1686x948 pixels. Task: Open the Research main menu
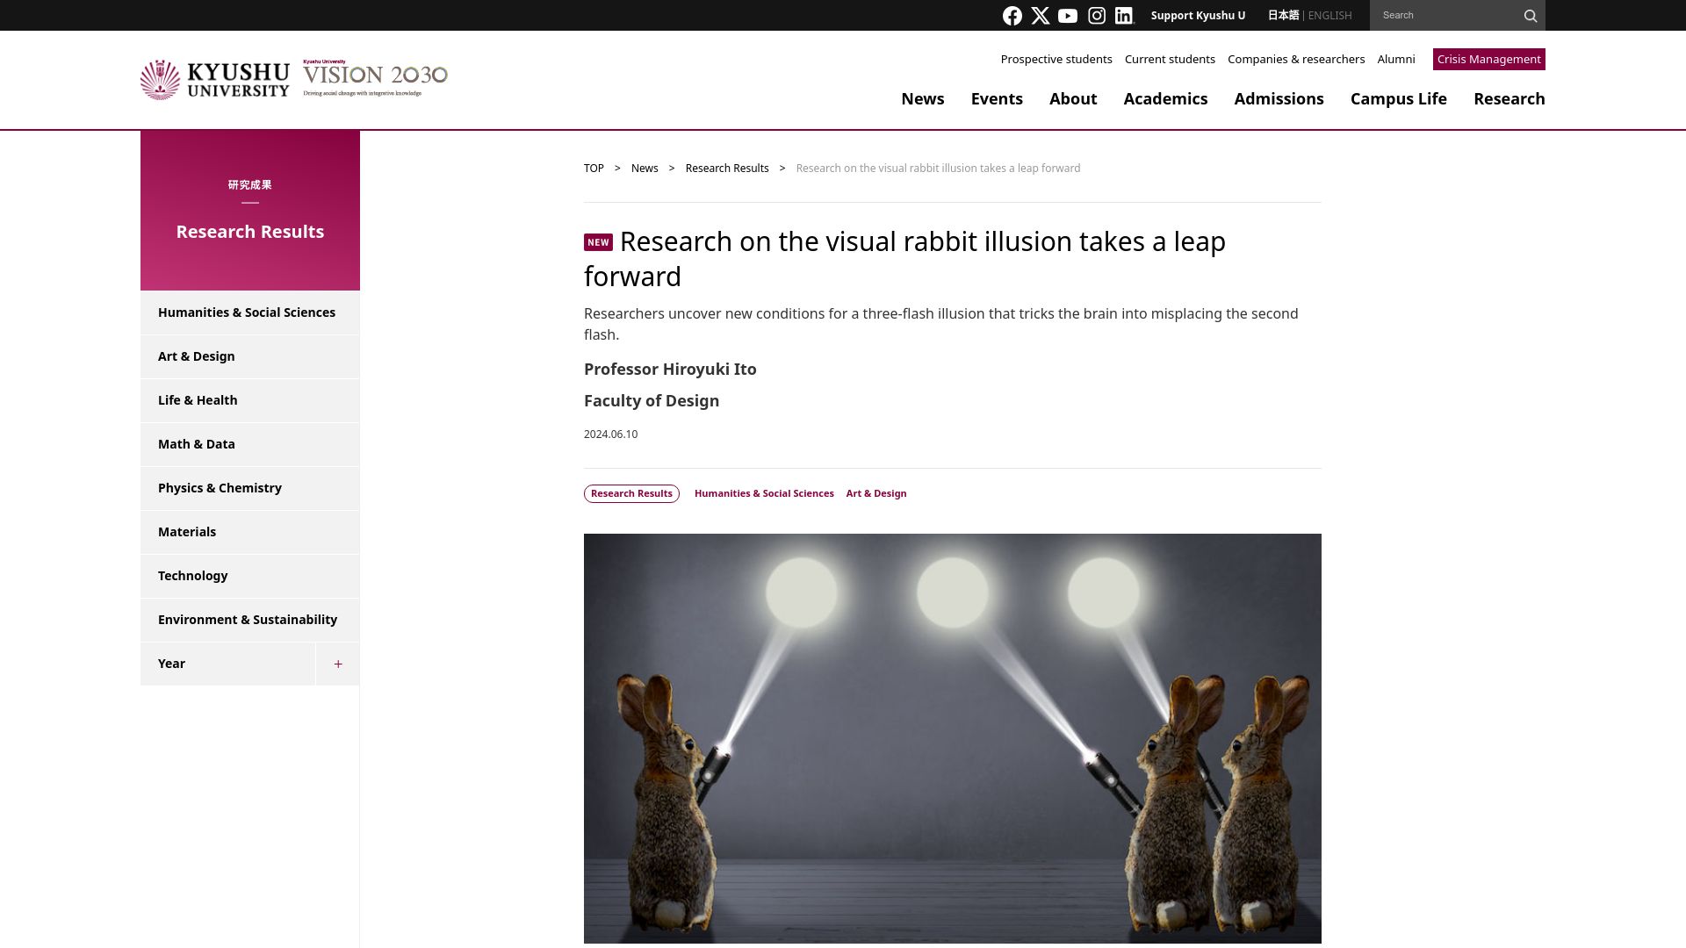[x=1509, y=99]
